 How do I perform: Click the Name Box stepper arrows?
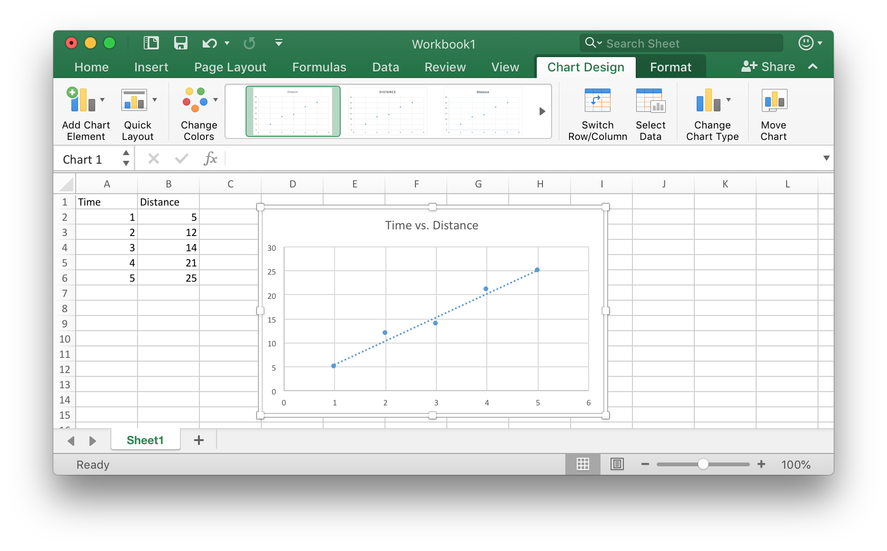click(126, 158)
